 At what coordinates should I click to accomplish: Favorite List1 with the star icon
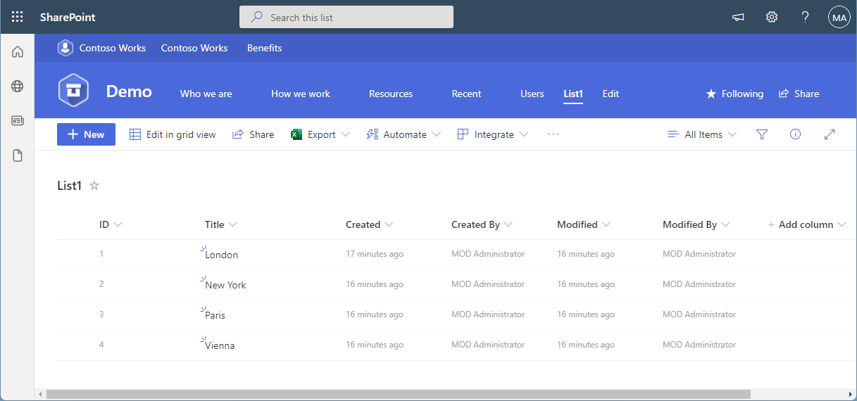click(x=94, y=186)
